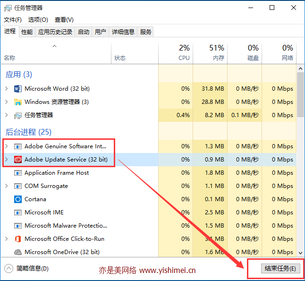Switch to the 启动 tab

(84, 32)
